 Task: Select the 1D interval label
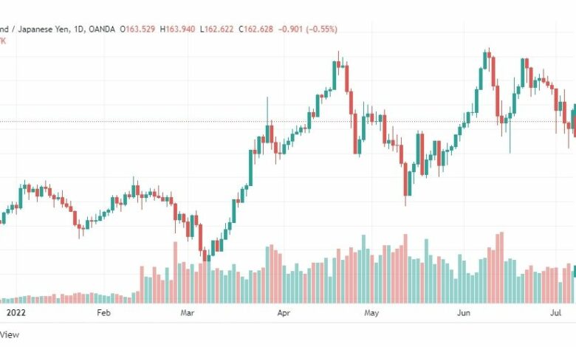pyautogui.click(x=78, y=29)
